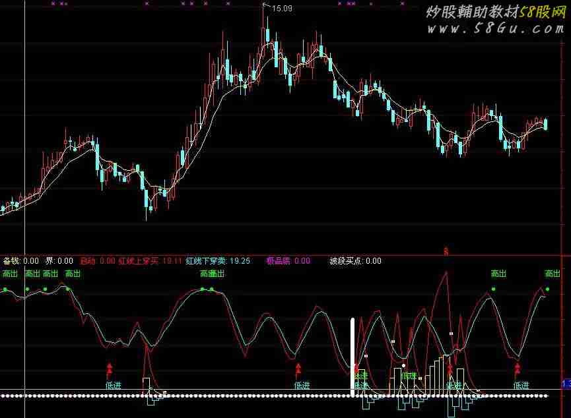Click the tall white vertical signal bar
The image size is (571, 418).
353,357
